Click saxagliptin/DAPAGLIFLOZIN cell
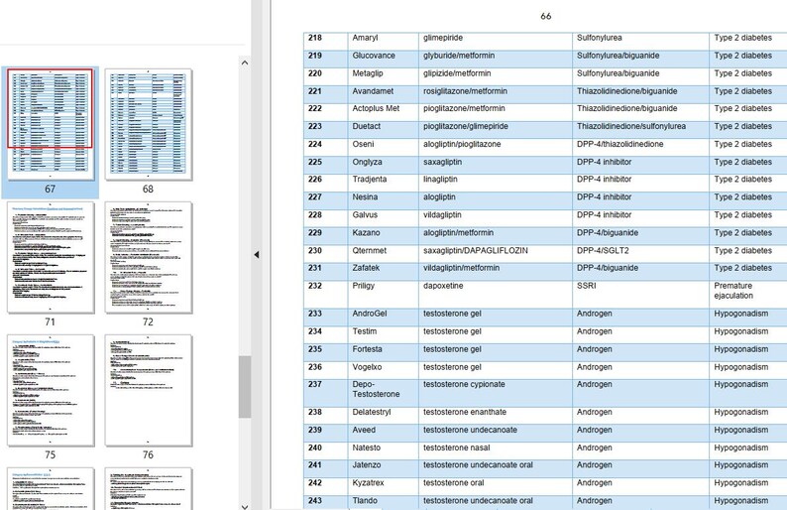The width and height of the screenshot is (787, 510). click(495, 254)
